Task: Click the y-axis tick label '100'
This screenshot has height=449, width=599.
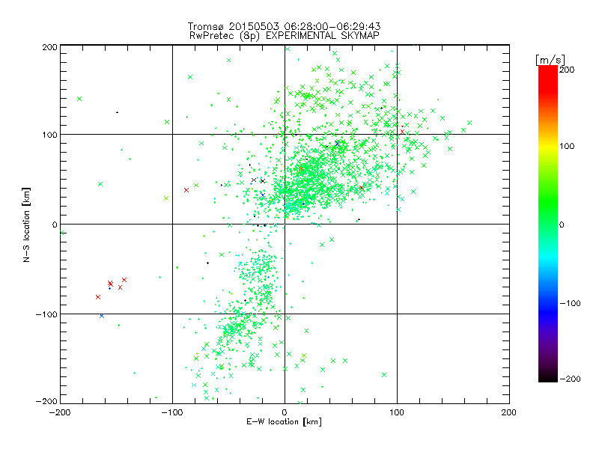Action: point(49,135)
